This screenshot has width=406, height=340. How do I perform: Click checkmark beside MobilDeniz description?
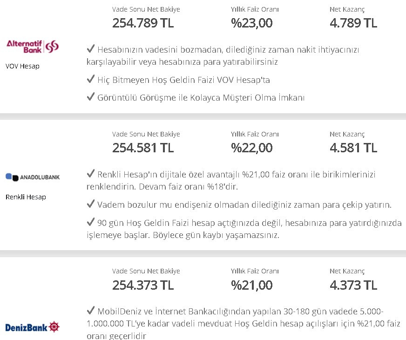pyautogui.click(x=91, y=311)
